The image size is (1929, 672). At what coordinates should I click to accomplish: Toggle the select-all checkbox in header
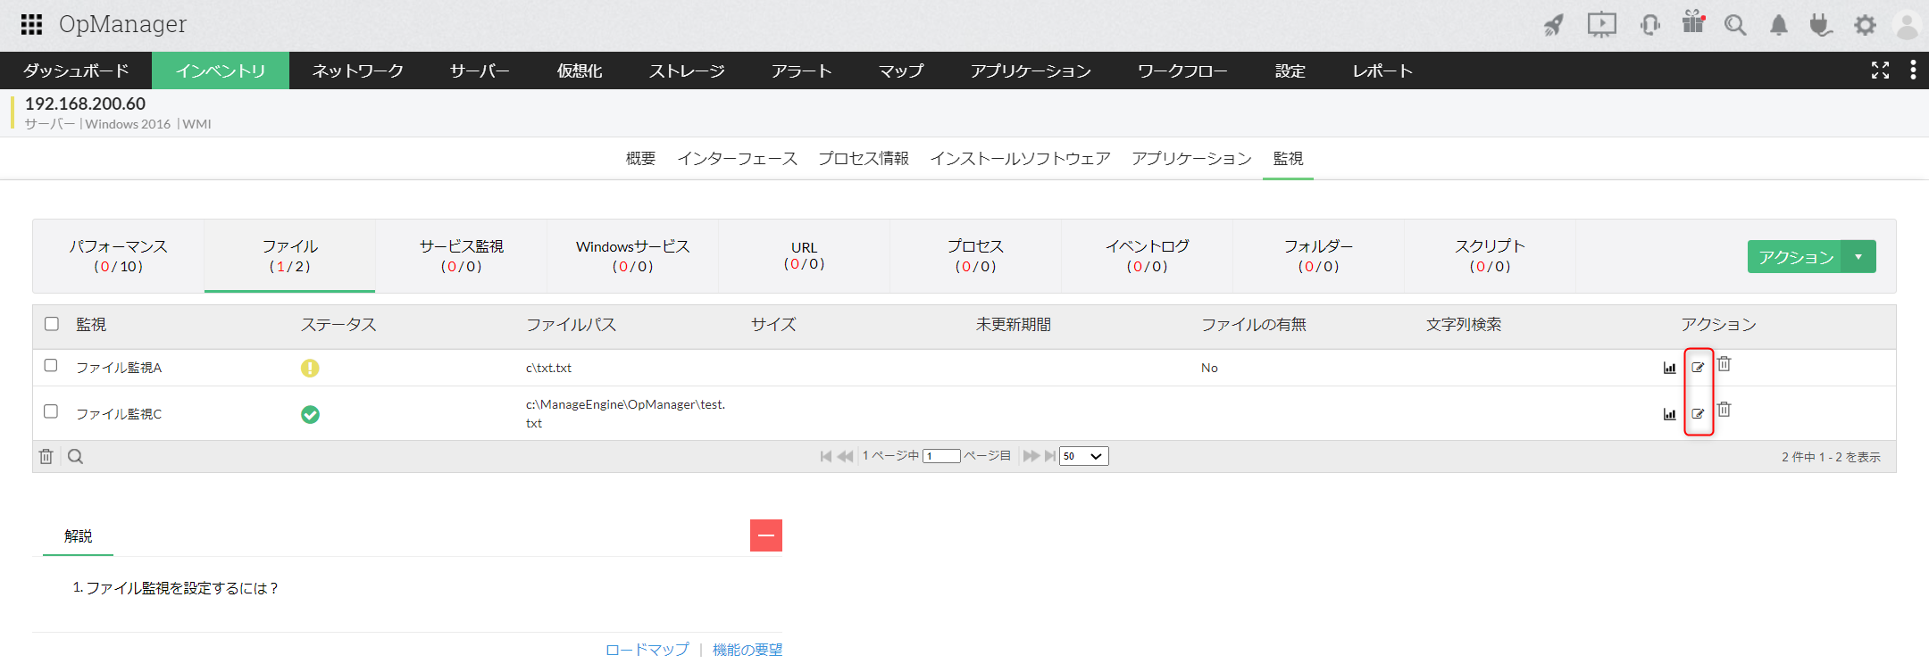(x=52, y=324)
